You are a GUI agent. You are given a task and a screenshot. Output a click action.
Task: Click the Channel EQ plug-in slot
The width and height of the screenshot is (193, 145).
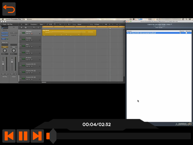point(5,35)
